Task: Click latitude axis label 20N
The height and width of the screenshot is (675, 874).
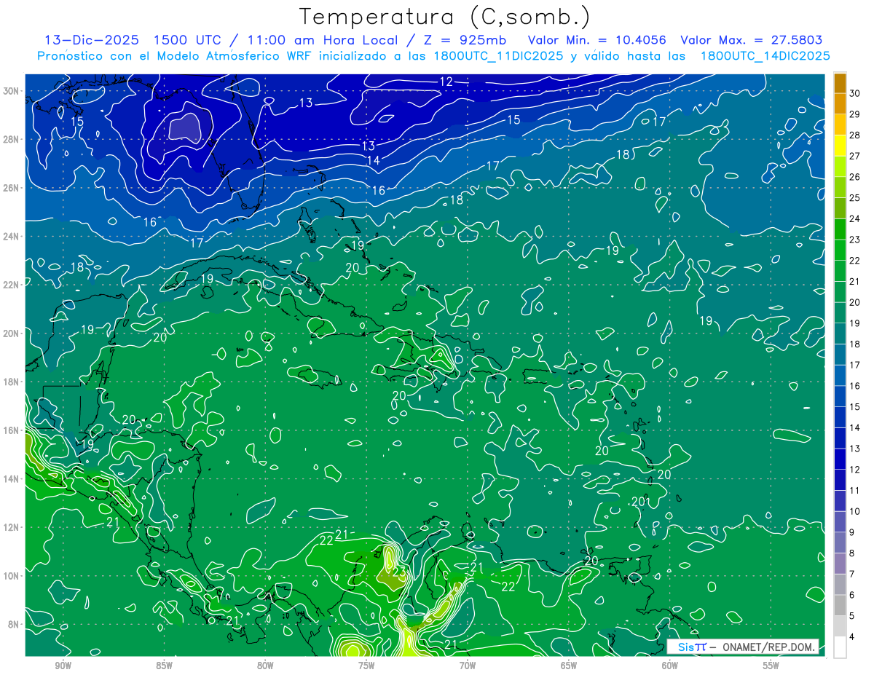Action: [x=12, y=333]
